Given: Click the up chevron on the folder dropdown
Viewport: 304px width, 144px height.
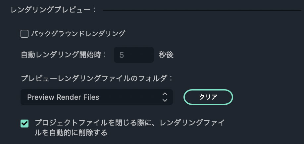Looking at the screenshot, I should [165, 94].
